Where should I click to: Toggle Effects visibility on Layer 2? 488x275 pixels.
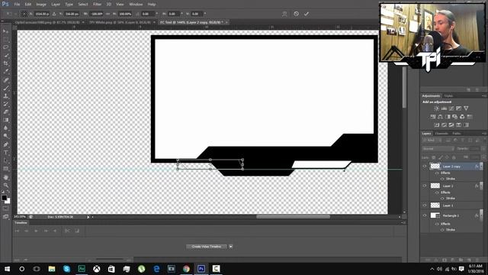437,192
